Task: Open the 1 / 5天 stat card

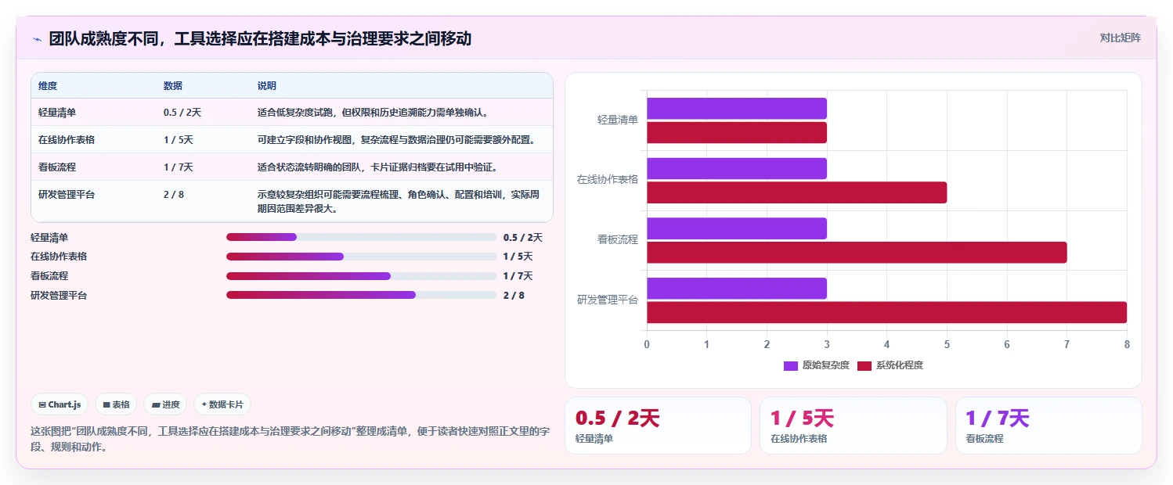Action: point(854,426)
